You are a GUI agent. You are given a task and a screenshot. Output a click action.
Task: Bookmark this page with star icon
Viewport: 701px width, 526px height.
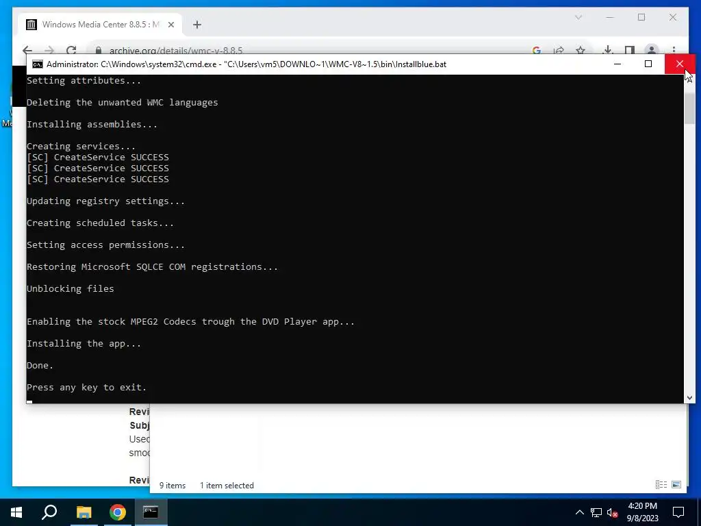pos(581,51)
